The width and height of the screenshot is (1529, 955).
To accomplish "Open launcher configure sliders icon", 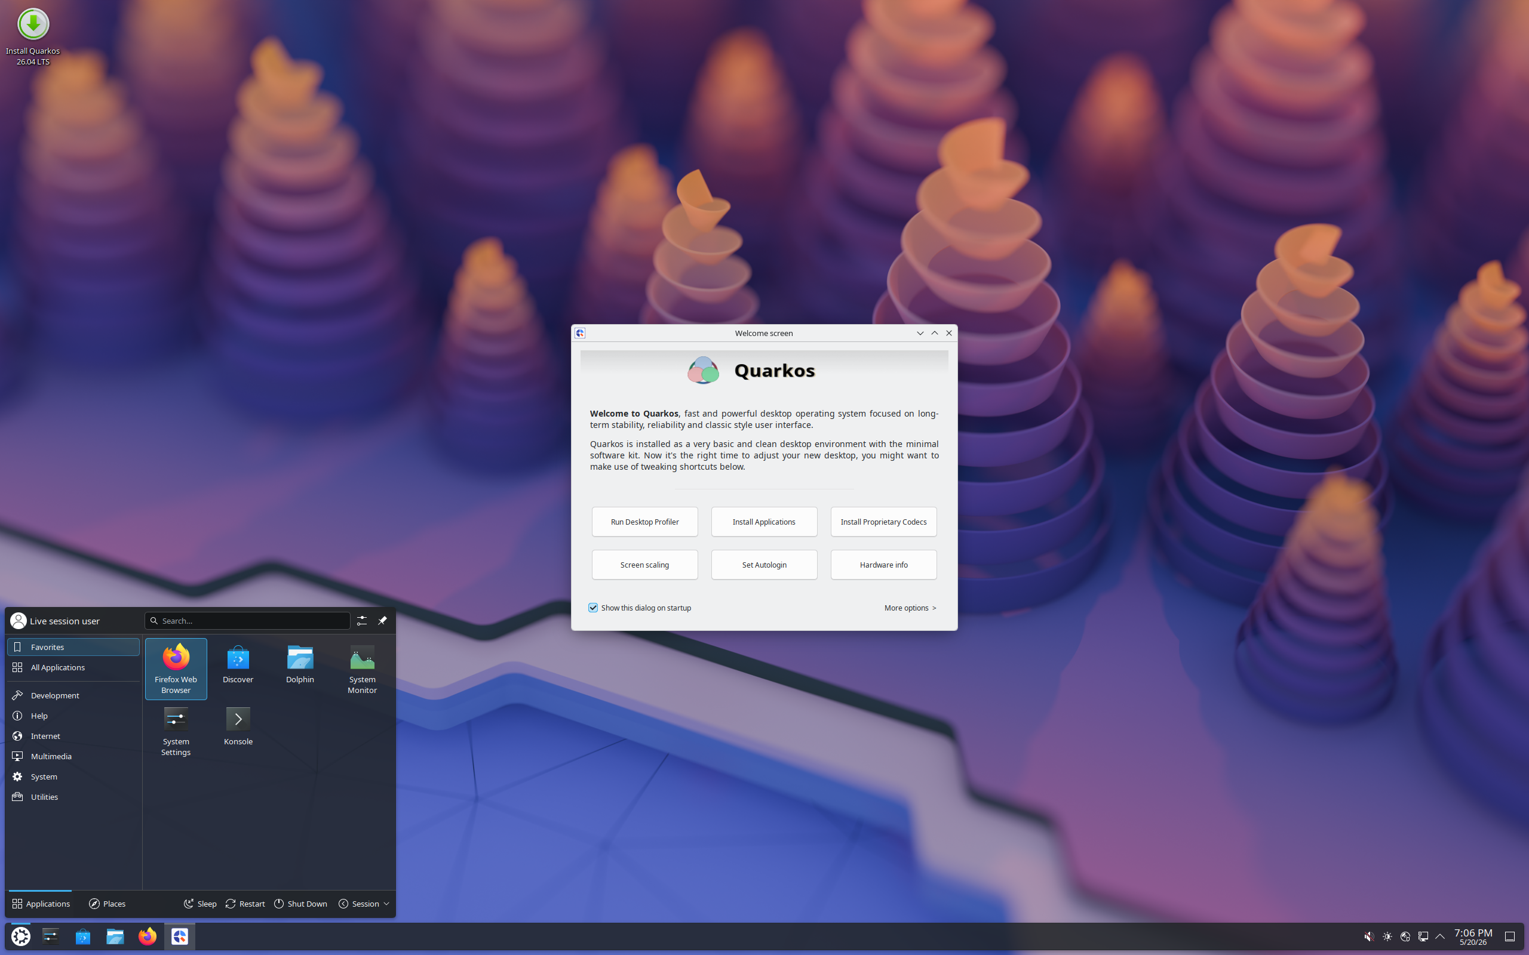I will tap(361, 621).
